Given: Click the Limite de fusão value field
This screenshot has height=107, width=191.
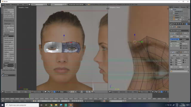Looking at the screenshot, I should 179,67.
